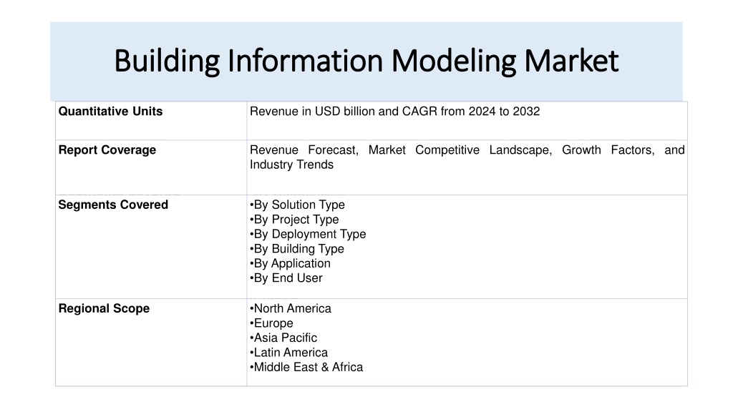733x412 pixels.
Task: Click the Middle East & Africa bullet
Action: coord(306,367)
